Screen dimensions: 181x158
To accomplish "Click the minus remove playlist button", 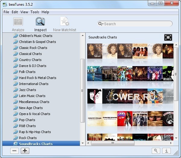I will tap(14, 151).
